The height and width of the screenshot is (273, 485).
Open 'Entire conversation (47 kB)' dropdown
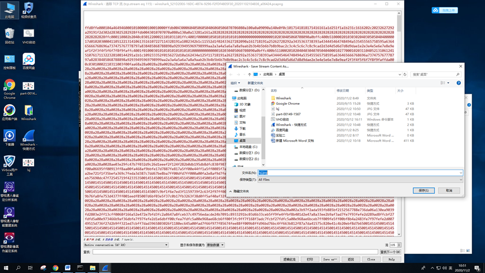126,245
